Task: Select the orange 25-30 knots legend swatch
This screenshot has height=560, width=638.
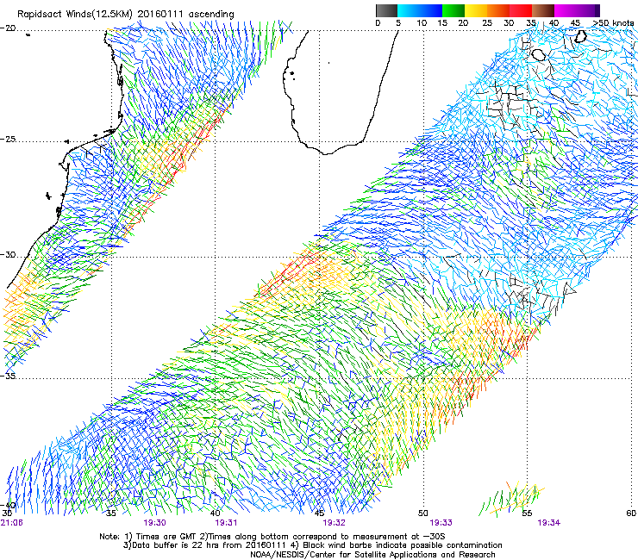Action: (498, 10)
